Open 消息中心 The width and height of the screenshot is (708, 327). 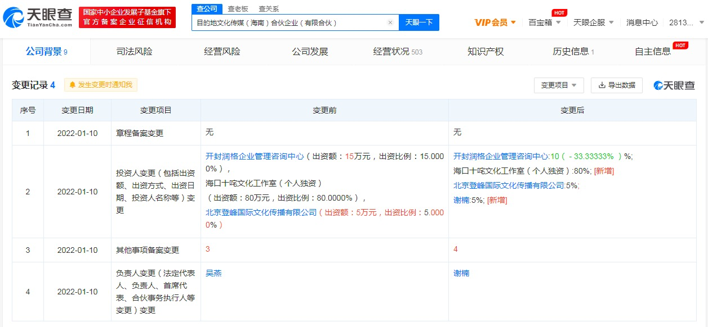(x=642, y=22)
